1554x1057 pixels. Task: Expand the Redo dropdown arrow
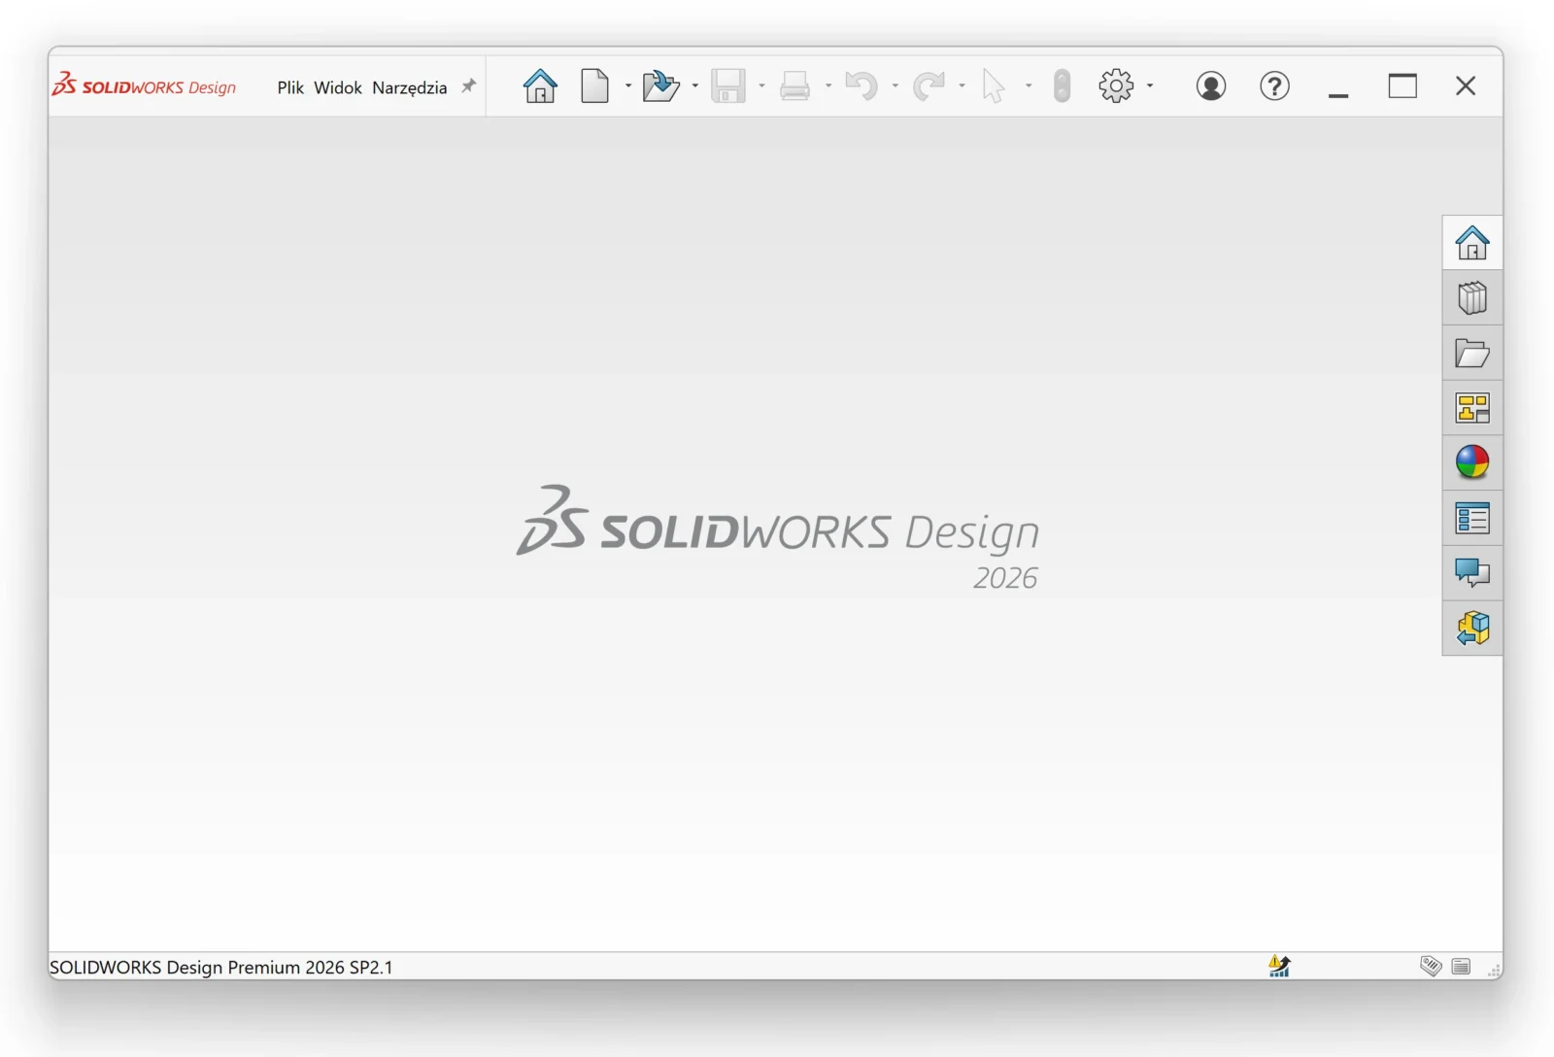963,86
